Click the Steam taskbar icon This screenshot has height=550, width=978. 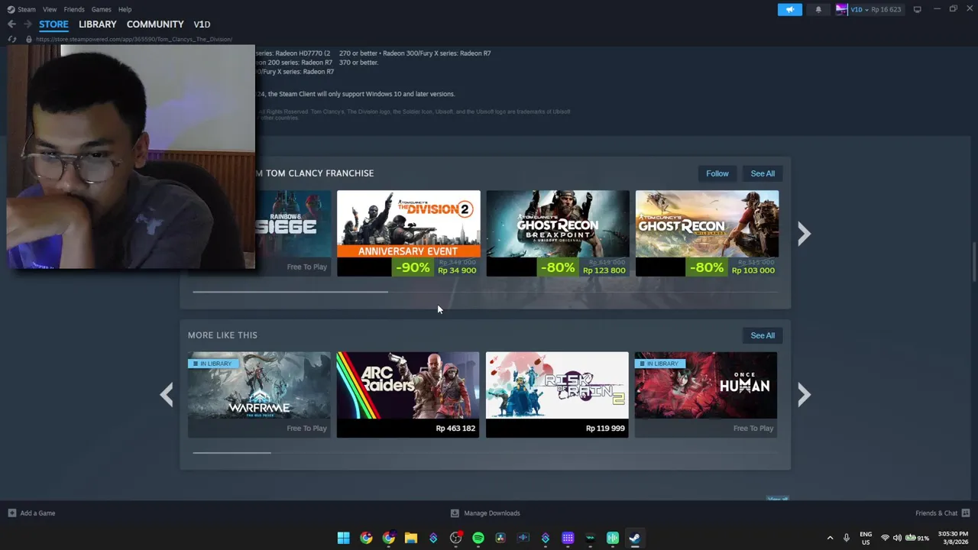[x=635, y=538]
